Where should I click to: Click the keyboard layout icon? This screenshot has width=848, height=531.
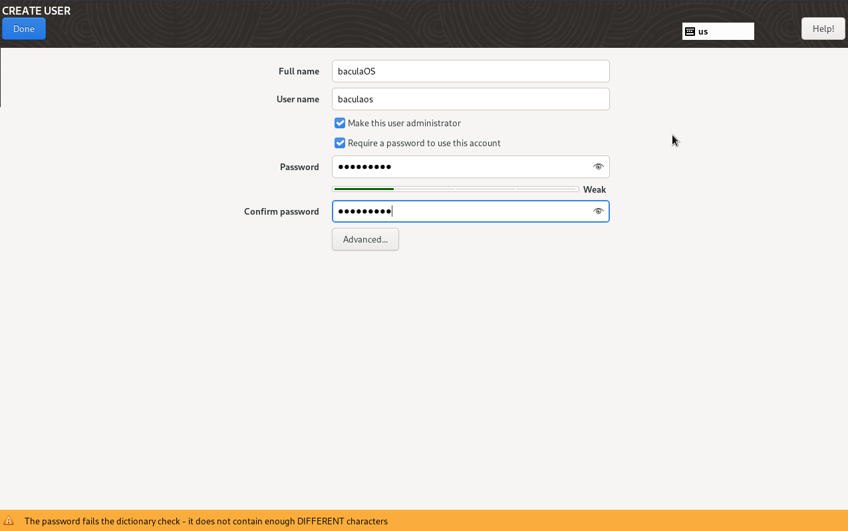click(x=690, y=31)
